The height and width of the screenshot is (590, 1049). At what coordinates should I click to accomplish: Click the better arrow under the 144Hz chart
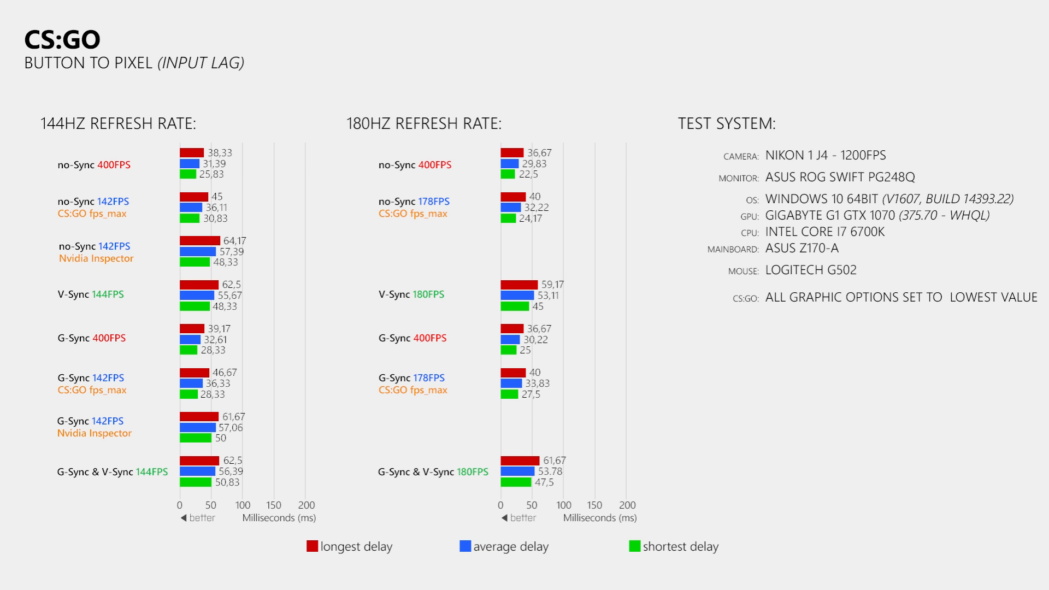point(184,518)
